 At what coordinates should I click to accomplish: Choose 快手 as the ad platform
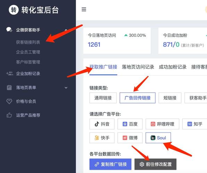coord(102,138)
